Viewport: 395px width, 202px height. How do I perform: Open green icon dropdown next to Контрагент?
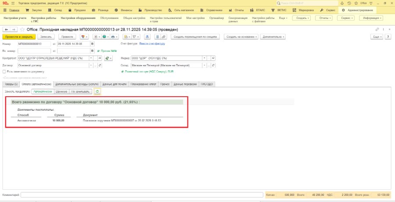tap(108, 58)
